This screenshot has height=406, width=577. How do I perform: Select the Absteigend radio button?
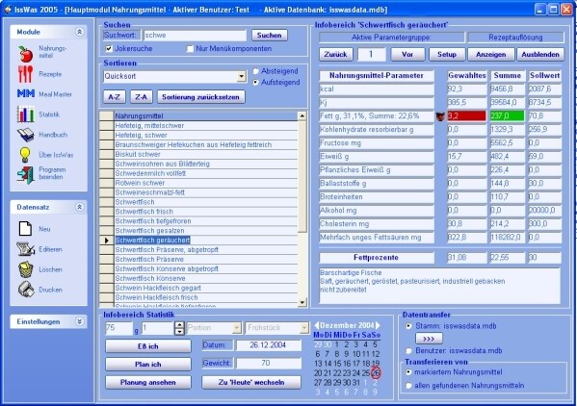(256, 71)
